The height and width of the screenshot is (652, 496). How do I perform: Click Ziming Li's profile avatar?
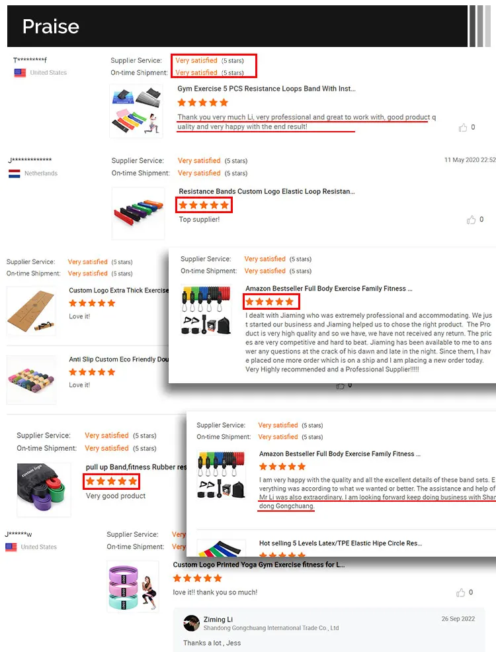click(x=192, y=623)
